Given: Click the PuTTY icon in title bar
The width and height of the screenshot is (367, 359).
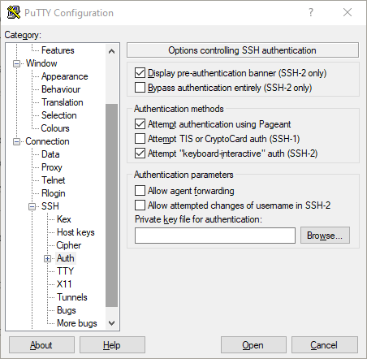Looking at the screenshot, I should click(14, 12).
